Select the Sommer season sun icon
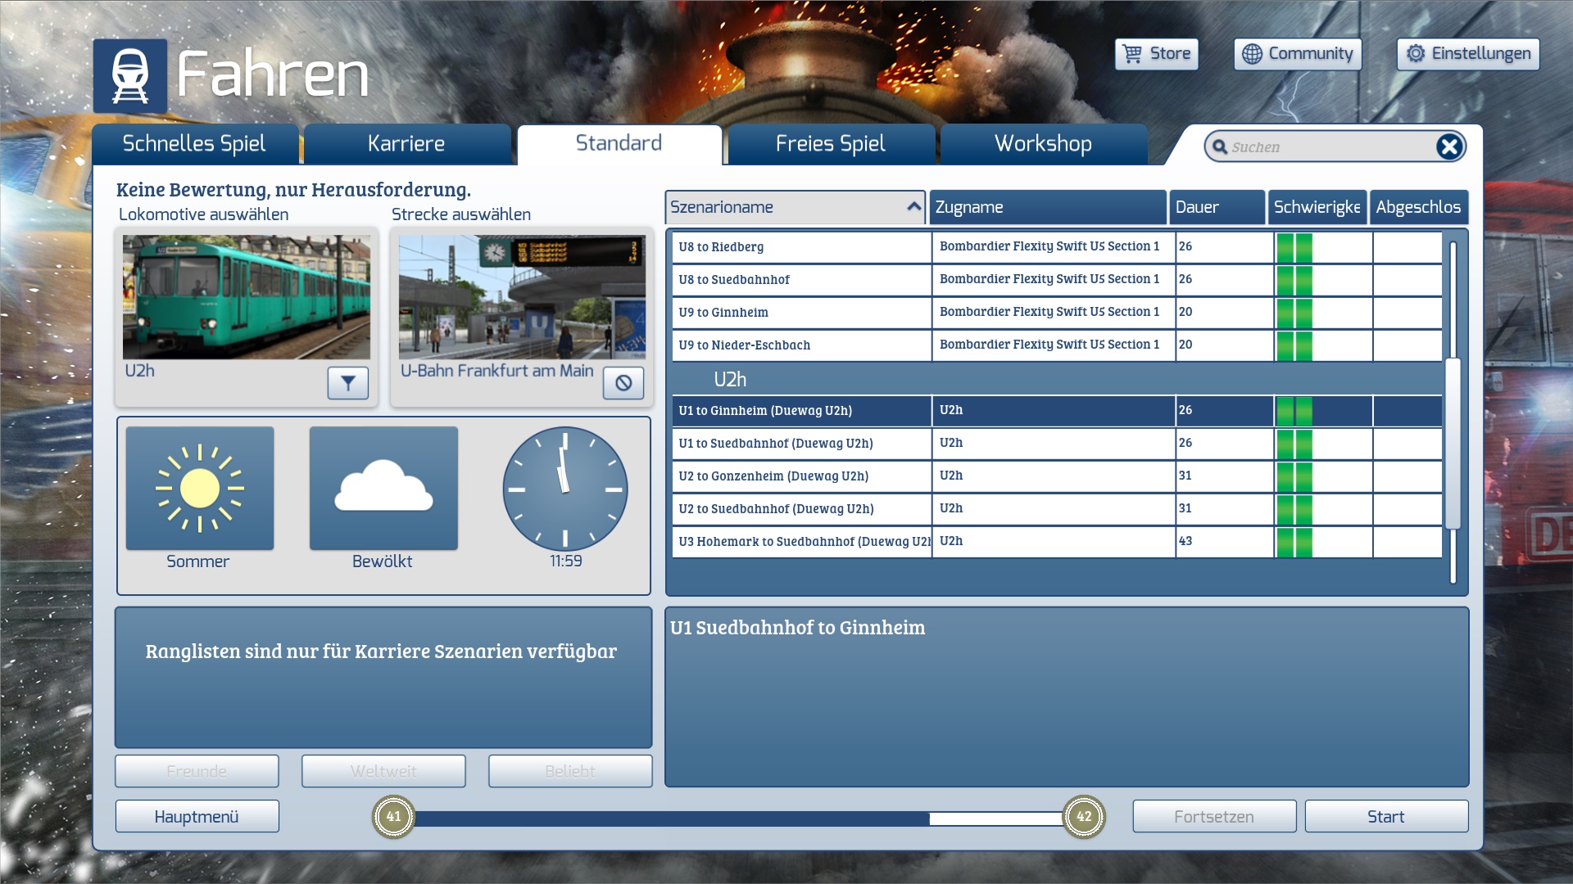Screen dimensions: 1573x884 (x=200, y=489)
